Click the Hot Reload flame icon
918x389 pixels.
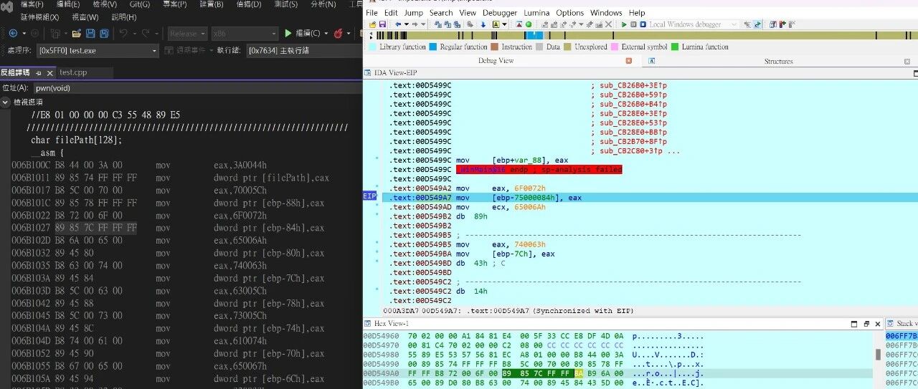pyautogui.click(x=339, y=34)
